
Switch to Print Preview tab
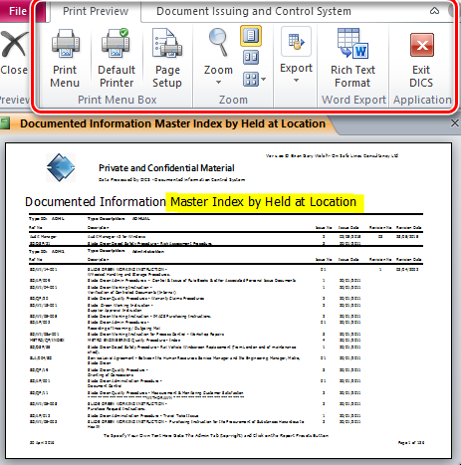click(96, 11)
